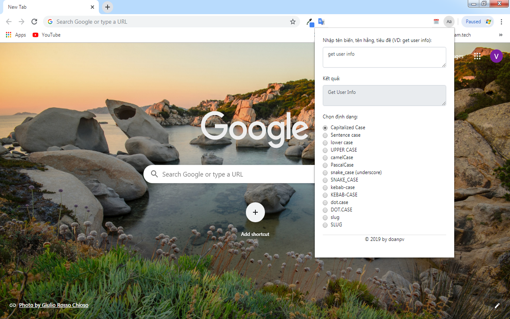Click the calendar extension icon in toolbar
The width and height of the screenshot is (510, 319).
pos(436,22)
